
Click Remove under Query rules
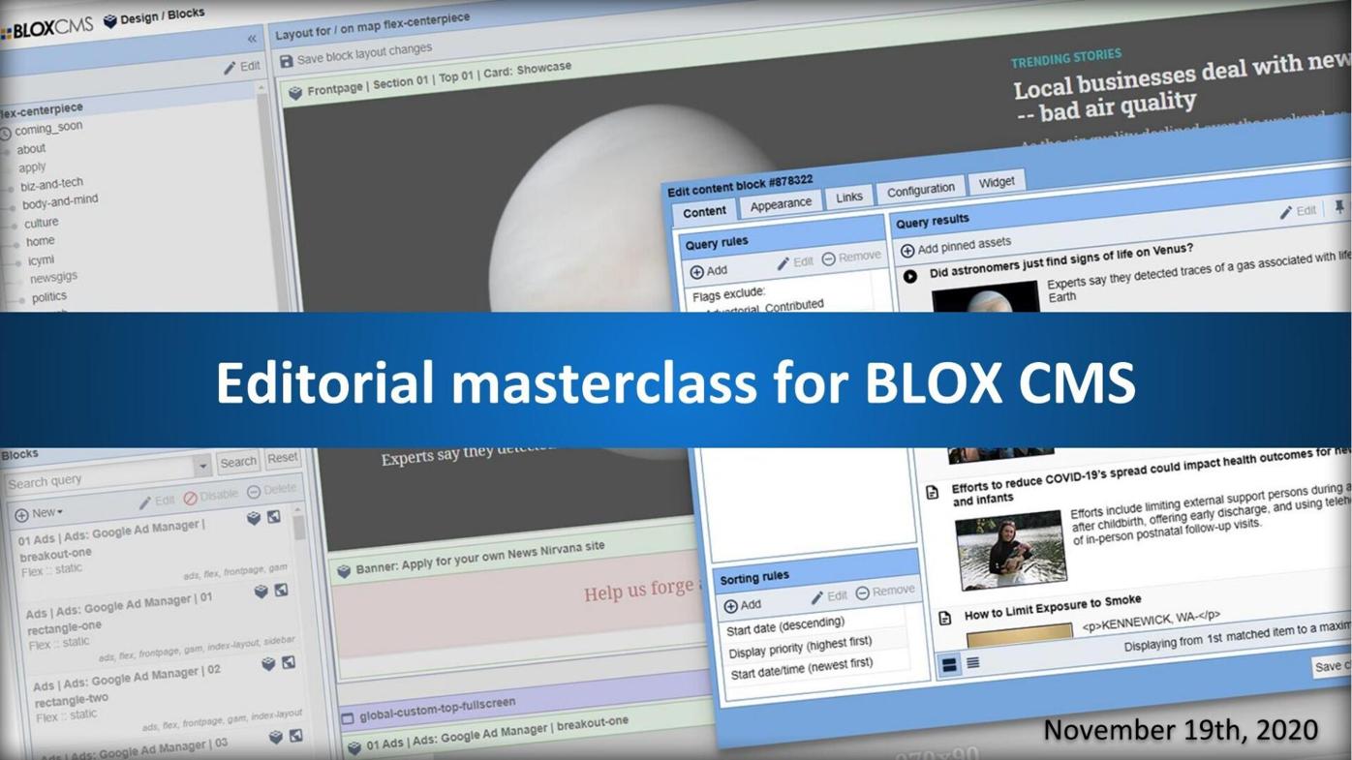851,258
